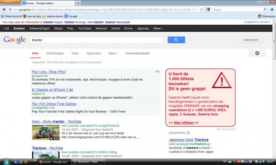Open Aan de slag bookmark
This screenshot has height=165, width=276.
32,16
